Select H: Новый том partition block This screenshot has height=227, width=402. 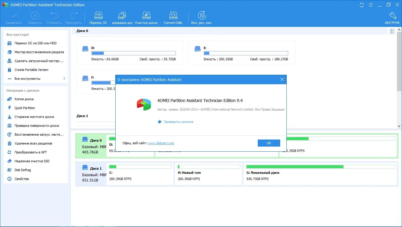[209, 174]
